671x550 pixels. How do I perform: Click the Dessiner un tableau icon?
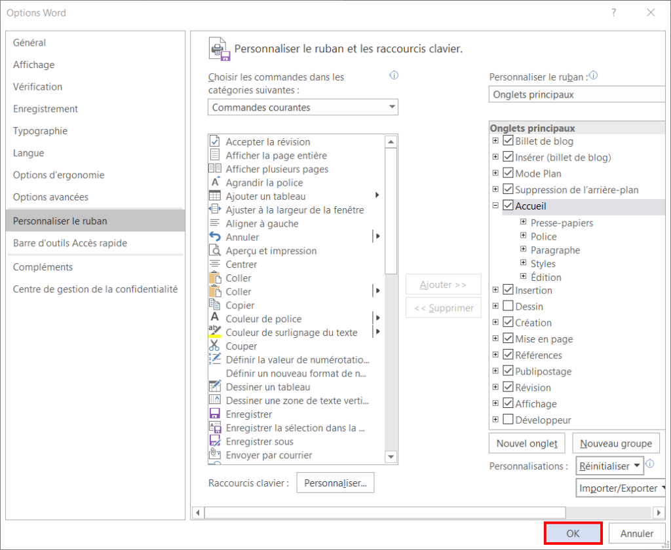215,386
